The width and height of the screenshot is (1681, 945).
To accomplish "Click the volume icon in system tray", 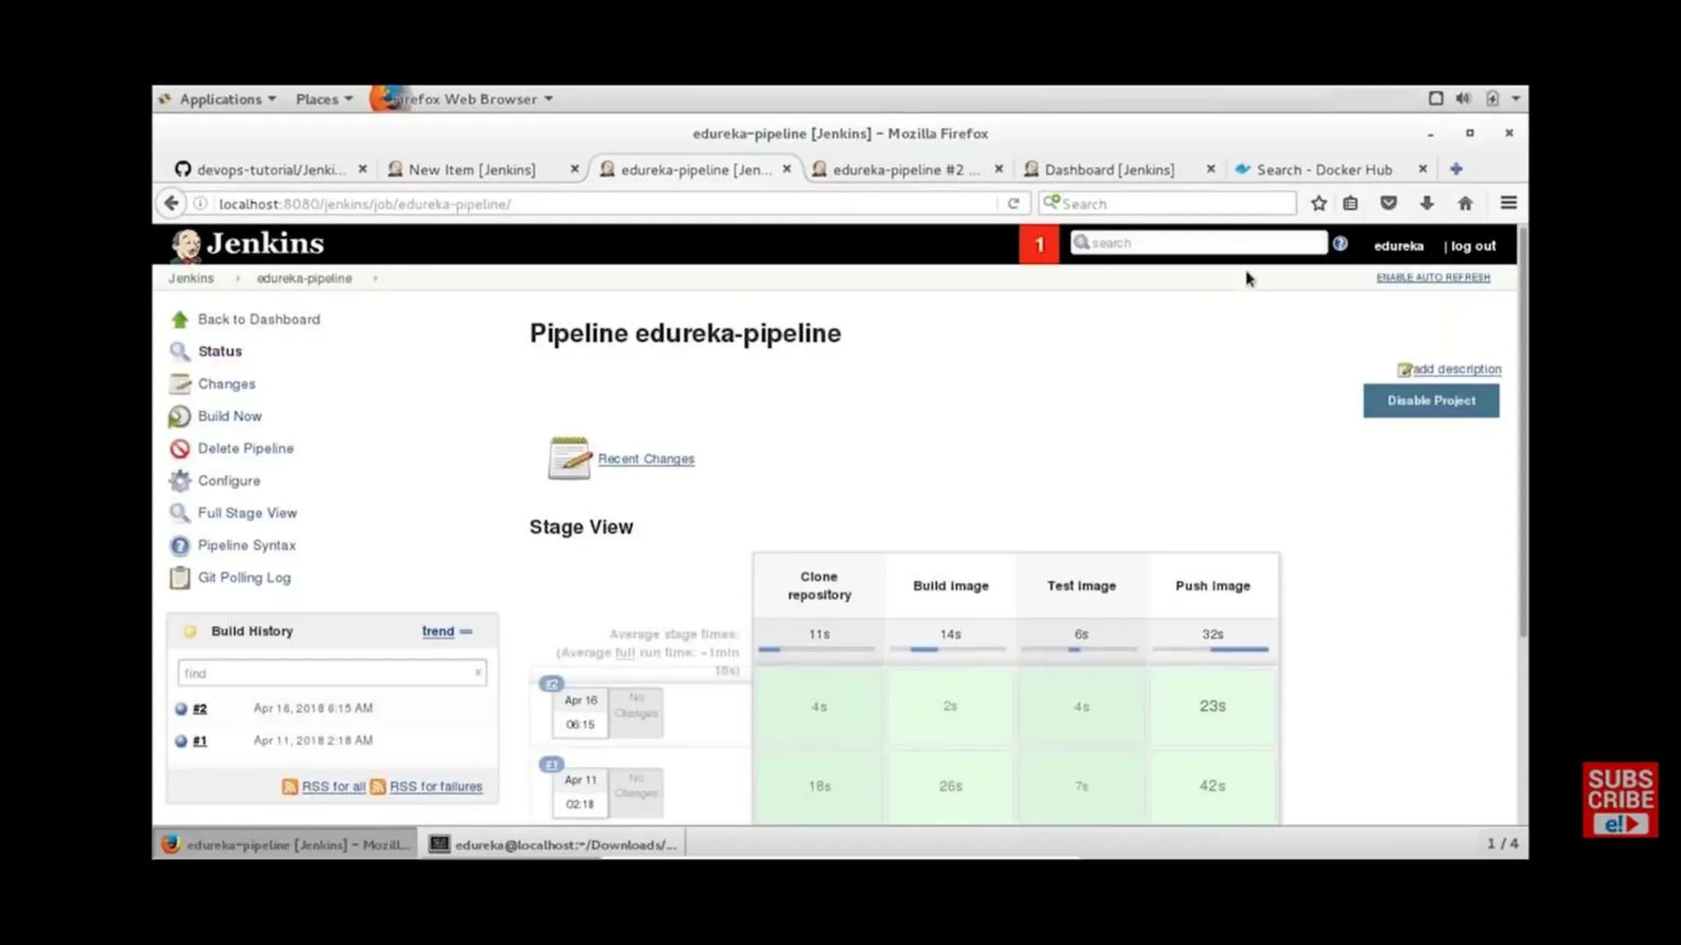I will (1463, 98).
